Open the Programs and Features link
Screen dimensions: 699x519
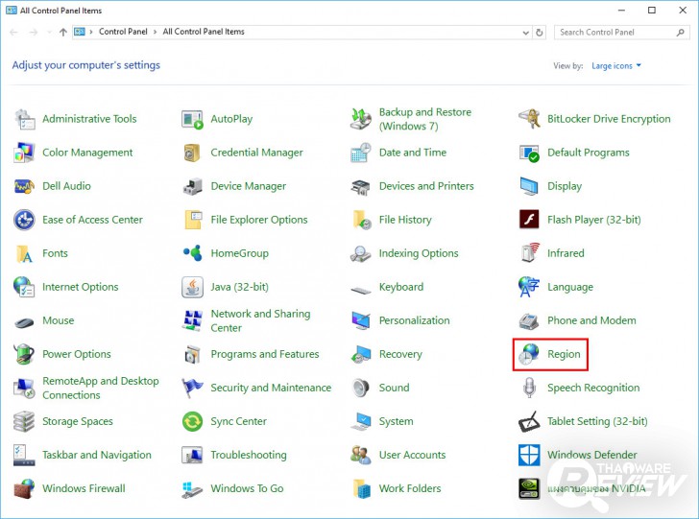point(264,354)
